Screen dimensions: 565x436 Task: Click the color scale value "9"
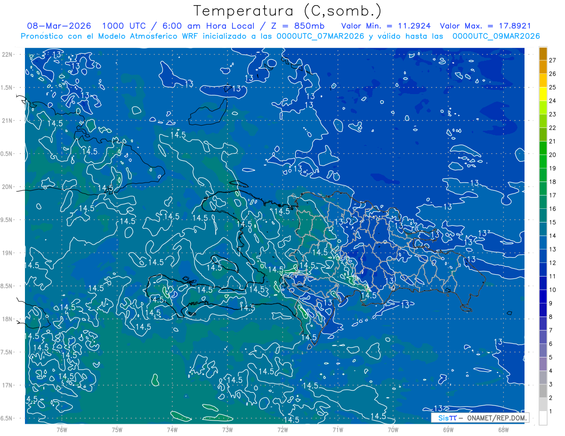point(551,303)
